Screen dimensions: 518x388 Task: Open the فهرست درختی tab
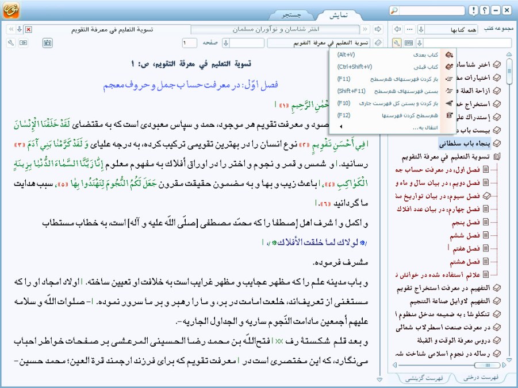481,377
